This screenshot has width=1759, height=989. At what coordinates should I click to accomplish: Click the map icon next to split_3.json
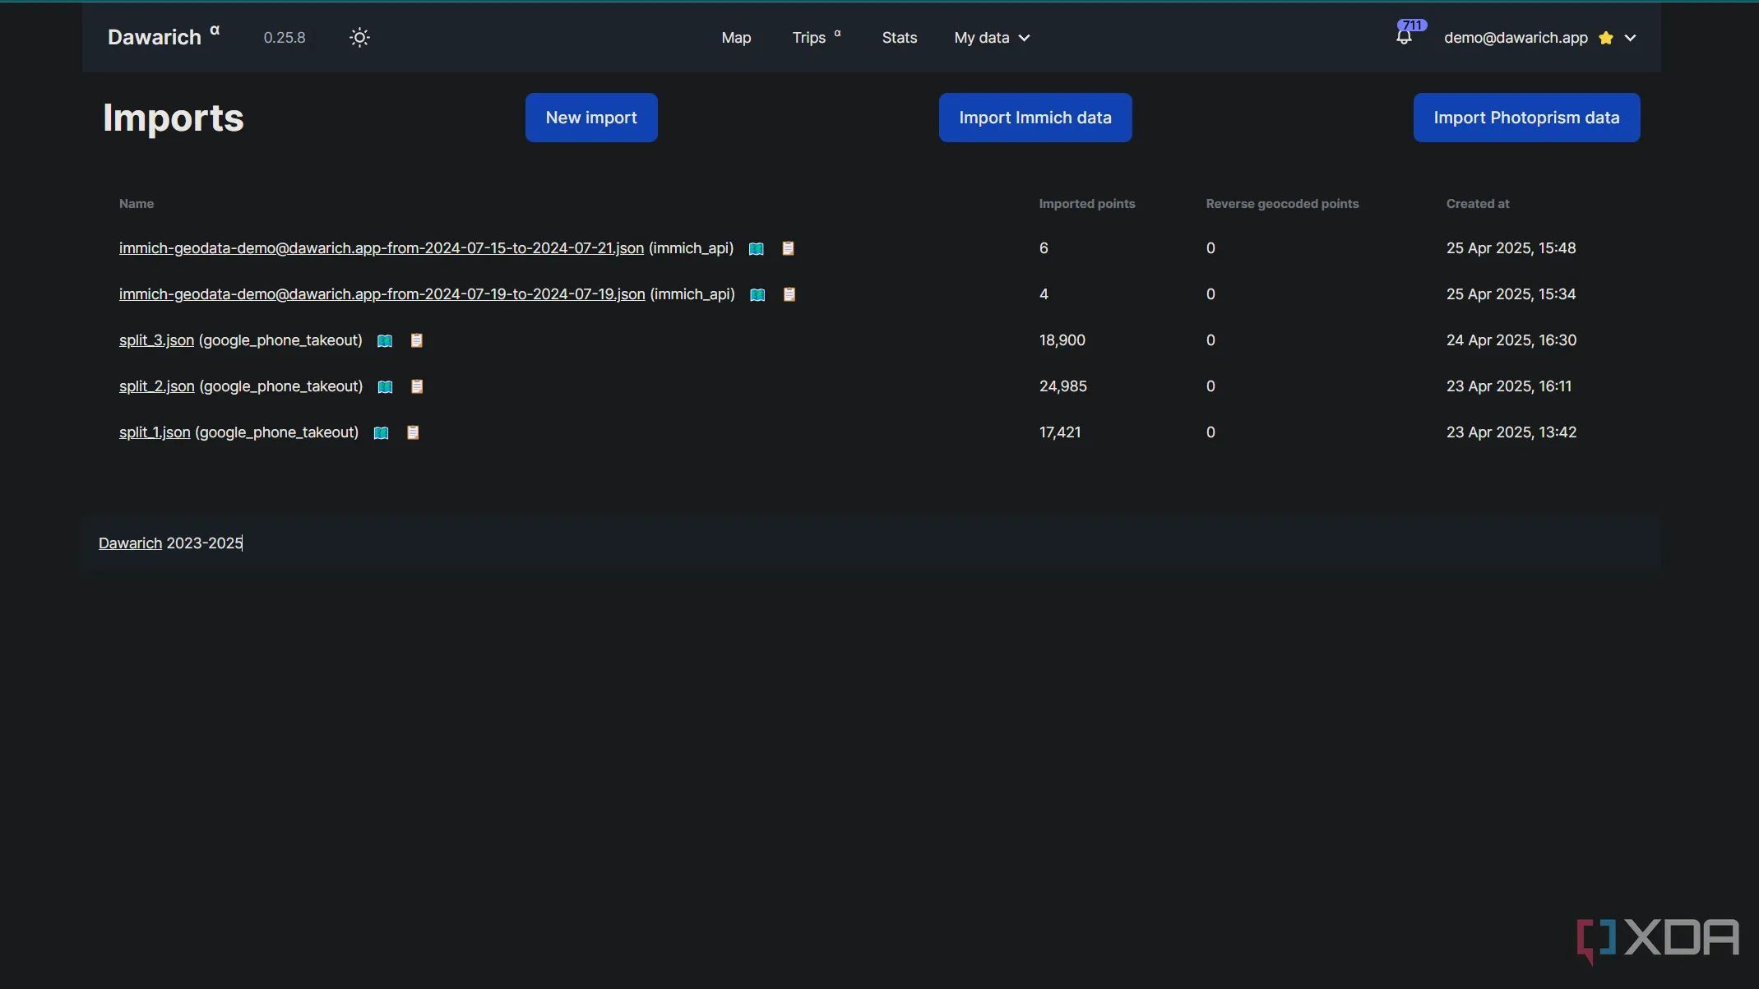click(385, 340)
